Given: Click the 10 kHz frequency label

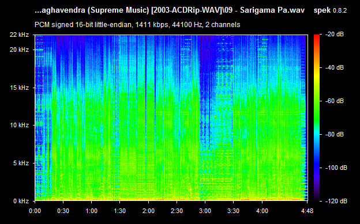Looking at the screenshot, I should pyautogui.click(x=19, y=125).
